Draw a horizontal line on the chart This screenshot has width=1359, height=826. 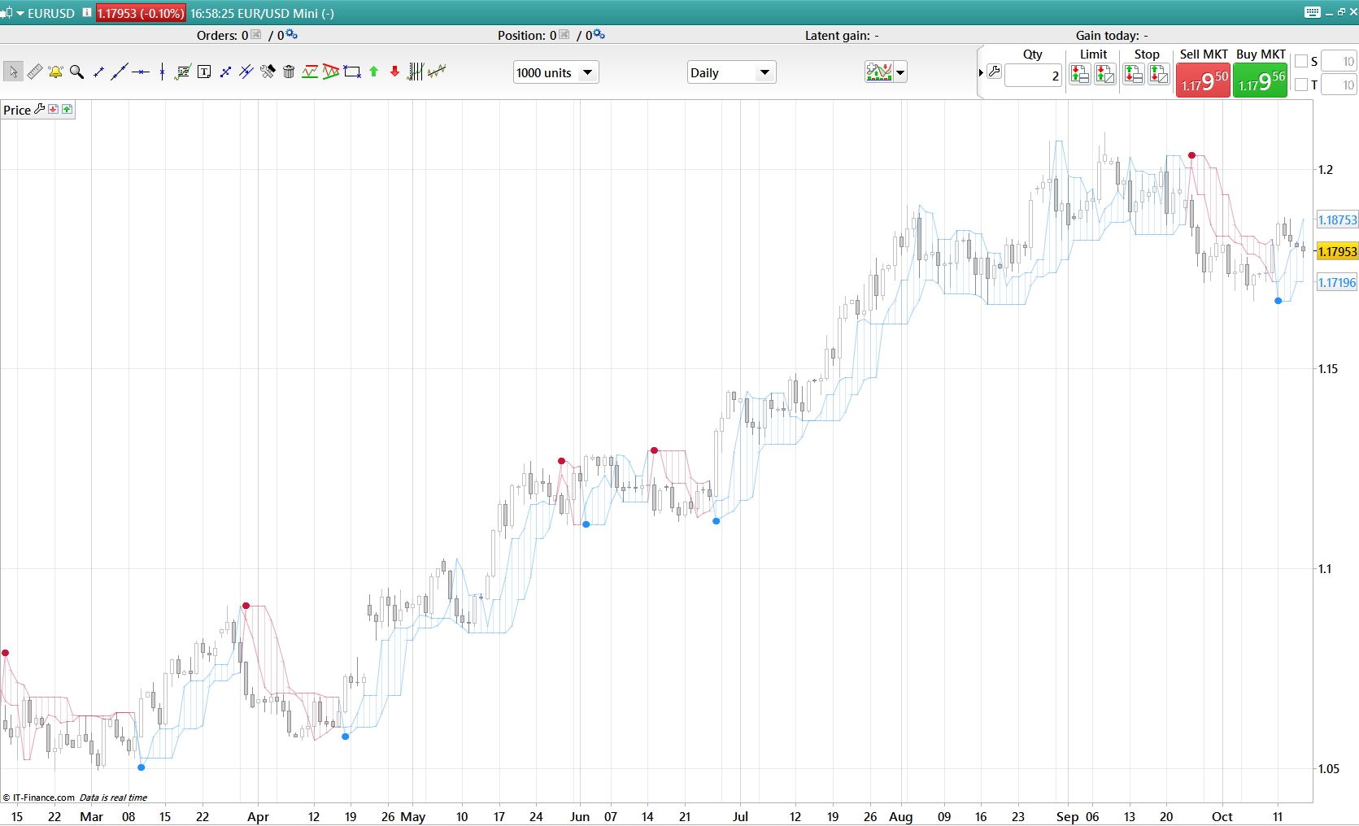(141, 72)
